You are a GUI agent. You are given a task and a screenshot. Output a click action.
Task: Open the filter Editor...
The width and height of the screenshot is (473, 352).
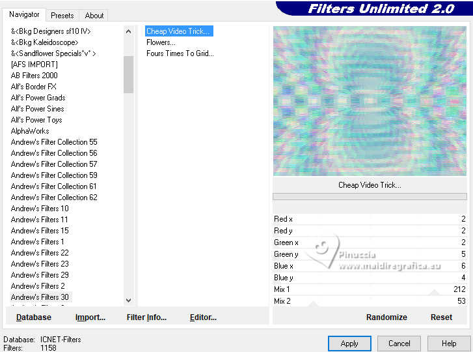[x=203, y=317]
